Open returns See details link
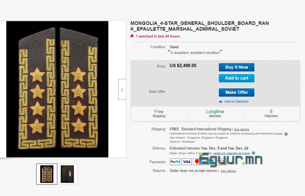 pyautogui.click(x=228, y=171)
